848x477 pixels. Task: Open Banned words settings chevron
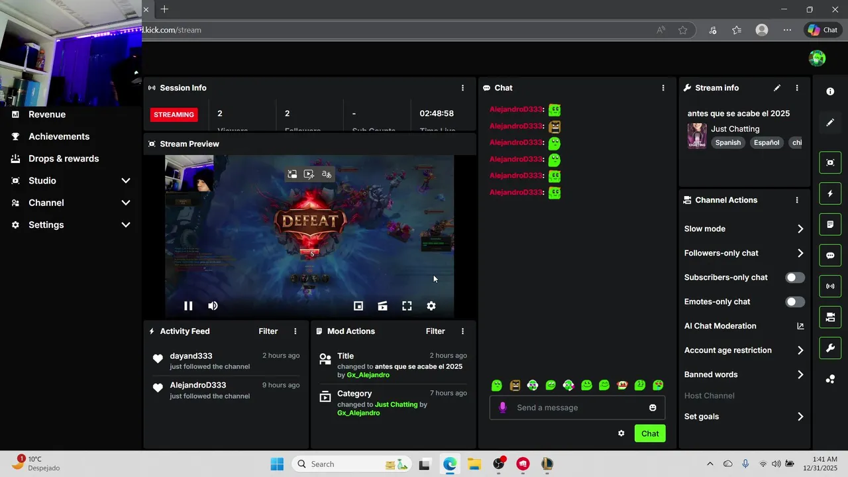pos(800,374)
